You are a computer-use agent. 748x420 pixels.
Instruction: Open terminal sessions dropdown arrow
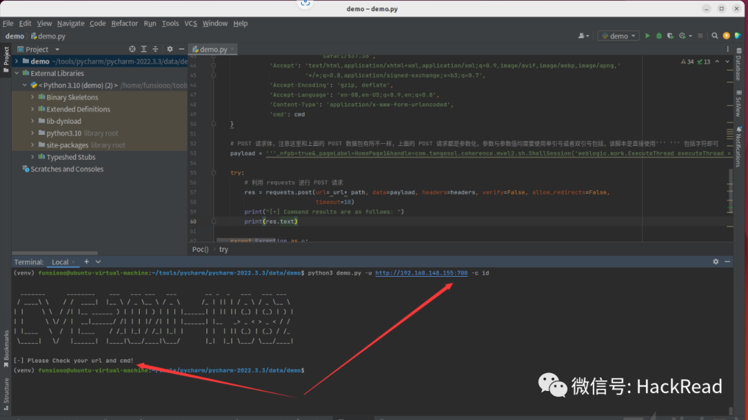(98, 262)
